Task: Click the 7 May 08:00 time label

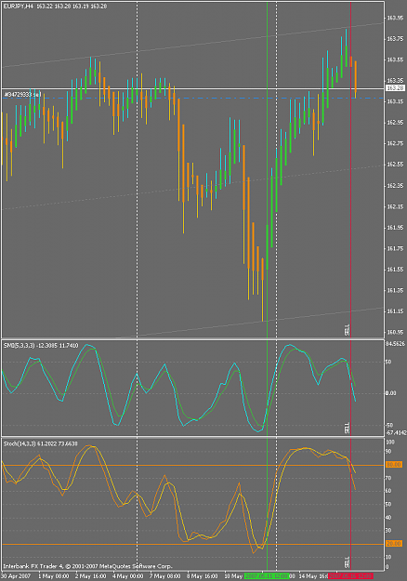Action: pos(165,576)
